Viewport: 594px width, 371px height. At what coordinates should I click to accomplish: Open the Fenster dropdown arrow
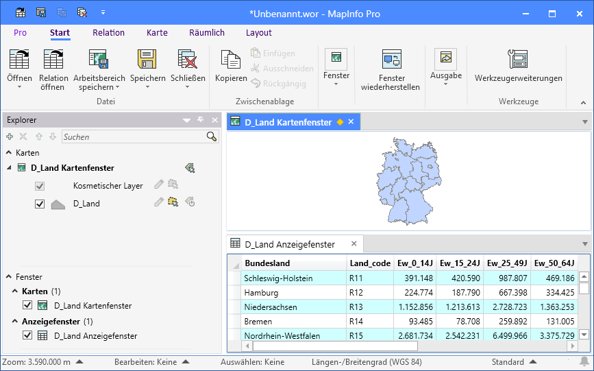pyautogui.click(x=336, y=84)
